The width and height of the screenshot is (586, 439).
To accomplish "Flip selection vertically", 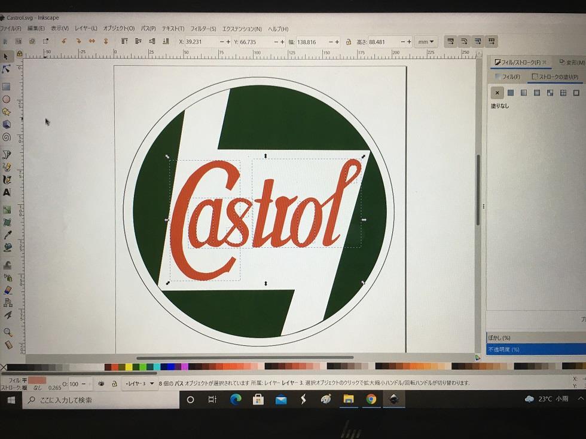I will click(106, 41).
